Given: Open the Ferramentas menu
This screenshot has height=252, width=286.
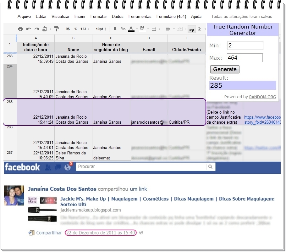Looking at the screenshot, I should 140,16.
